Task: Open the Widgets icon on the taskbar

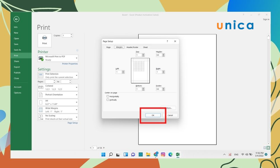Action: tap(126, 155)
